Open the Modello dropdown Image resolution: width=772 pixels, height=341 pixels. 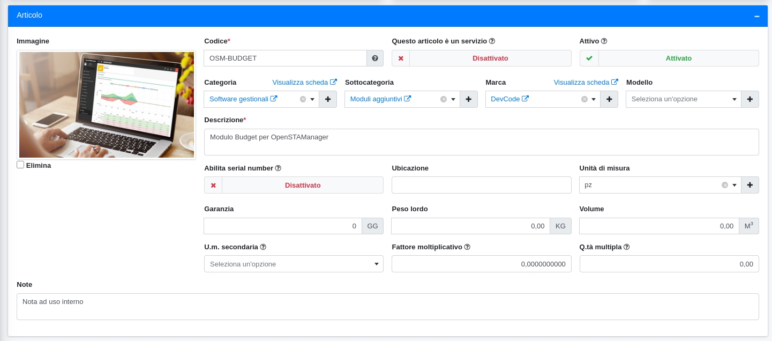point(683,99)
